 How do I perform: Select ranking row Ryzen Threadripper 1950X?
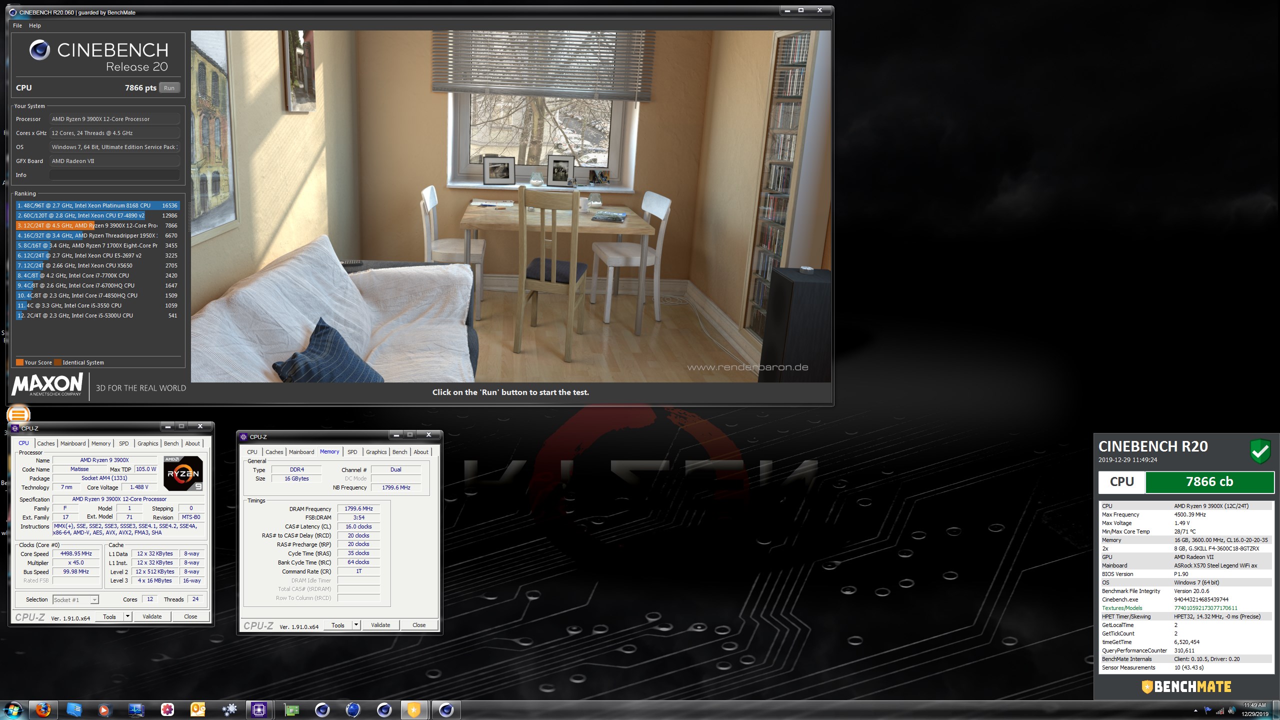coord(97,235)
